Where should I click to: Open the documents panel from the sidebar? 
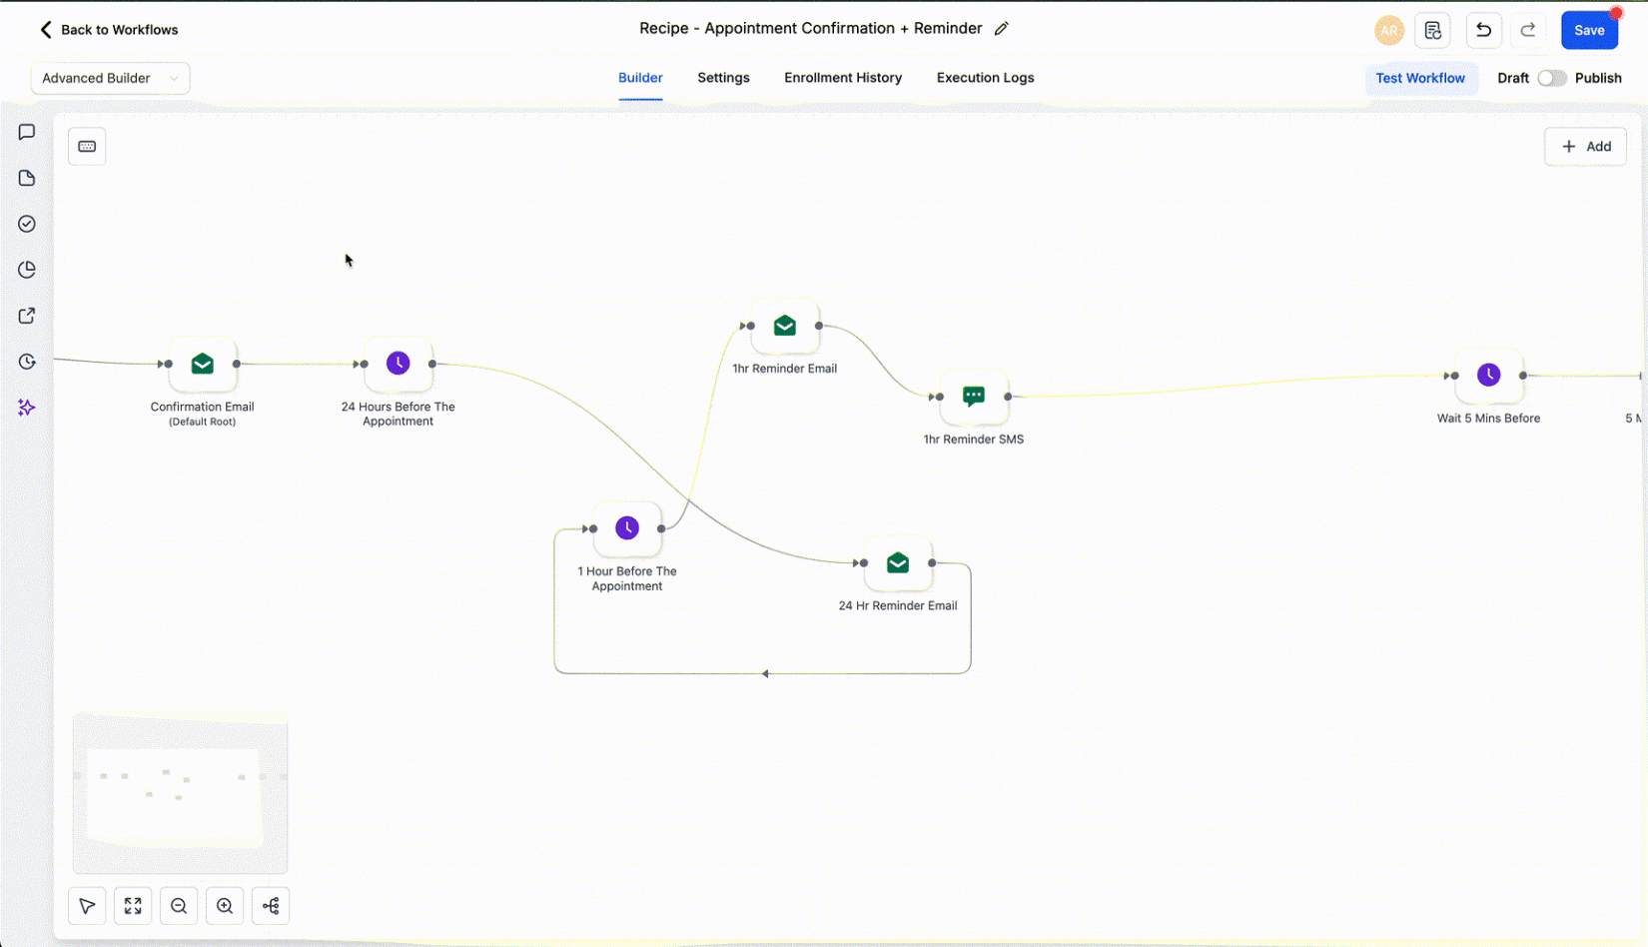pos(26,178)
